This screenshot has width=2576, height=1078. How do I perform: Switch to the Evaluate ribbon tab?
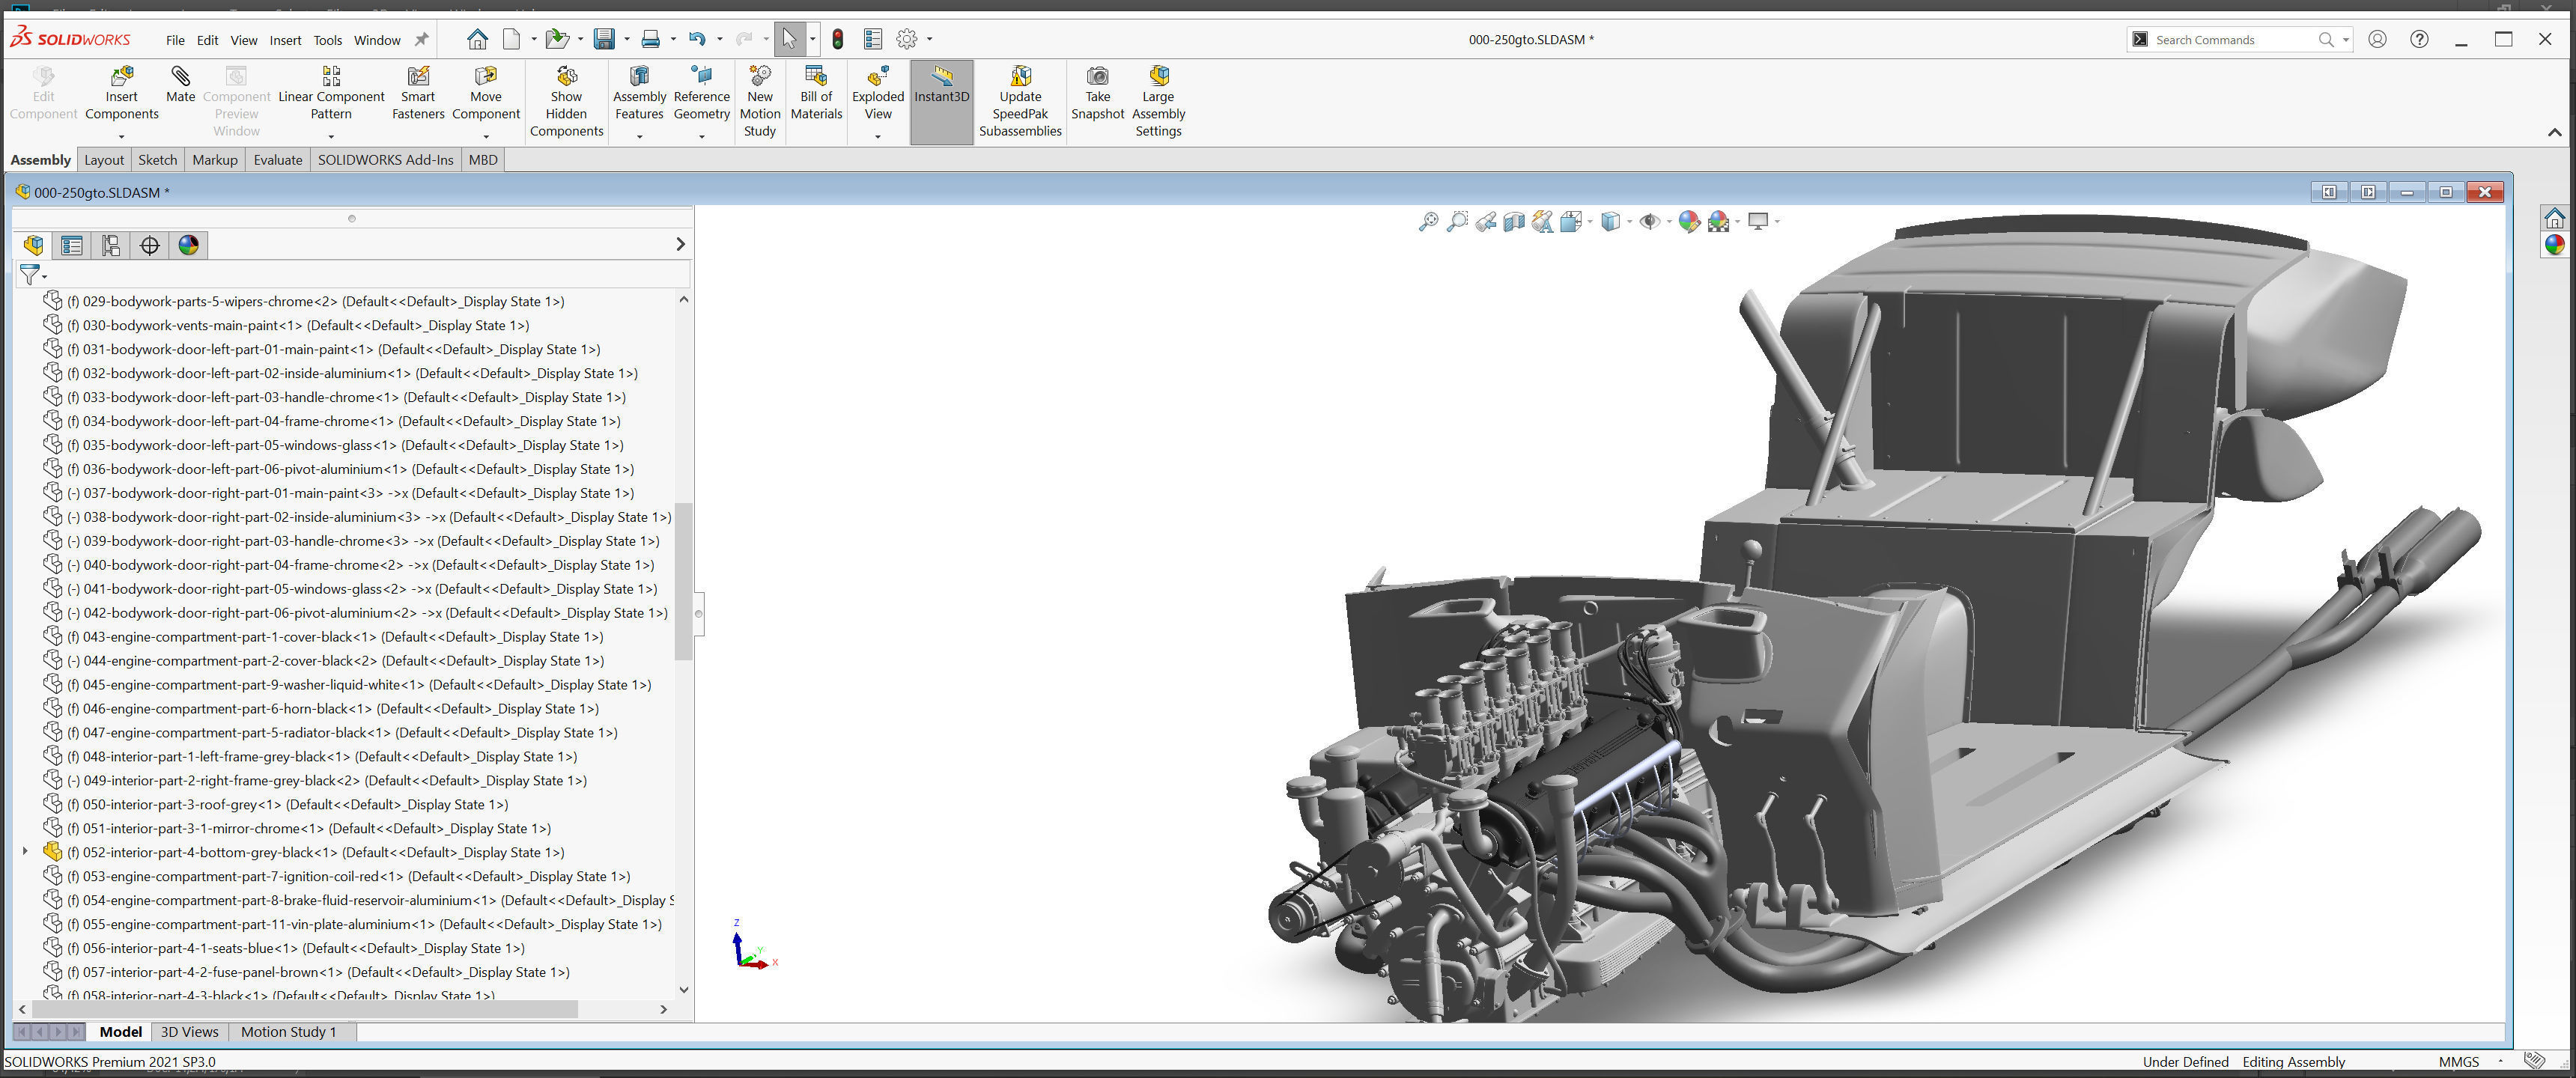point(277,160)
